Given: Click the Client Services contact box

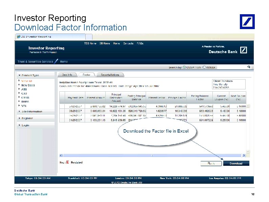Looking at the screenshot, I should pyautogui.click(x=229, y=84).
